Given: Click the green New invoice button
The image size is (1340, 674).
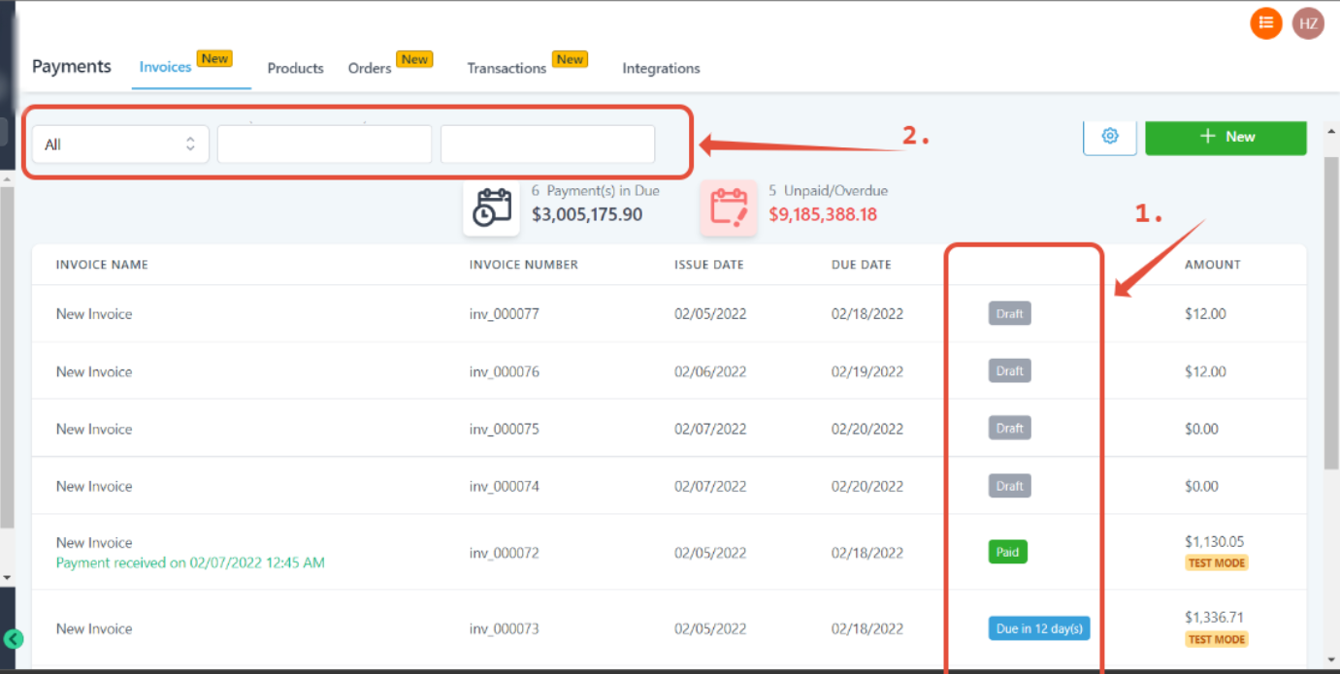Looking at the screenshot, I should pyautogui.click(x=1226, y=137).
